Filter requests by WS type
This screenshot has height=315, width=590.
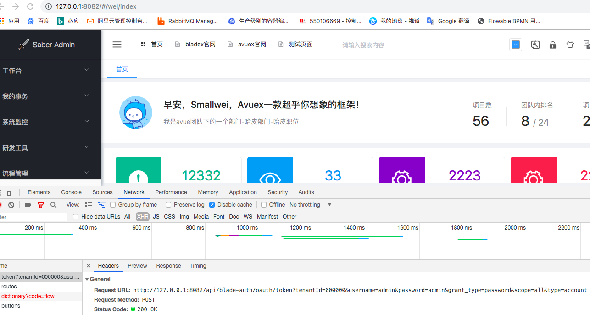pos(248,217)
